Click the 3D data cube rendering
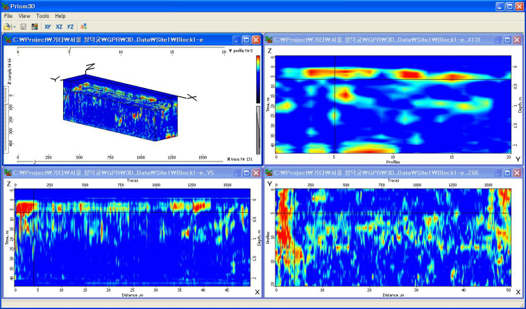Image resolution: width=526 pixels, height=309 pixels. coord(121,108)
